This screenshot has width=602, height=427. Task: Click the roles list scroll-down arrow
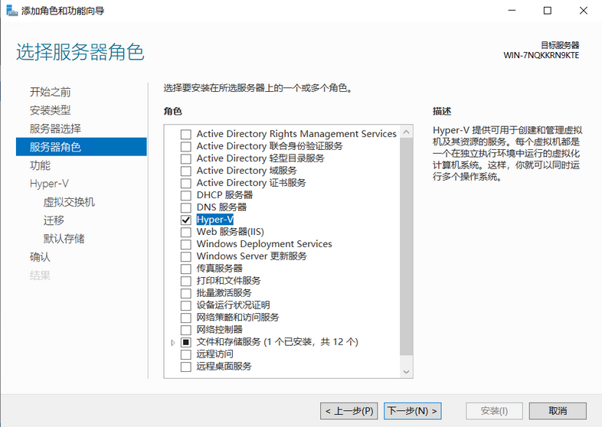(406, 371)
